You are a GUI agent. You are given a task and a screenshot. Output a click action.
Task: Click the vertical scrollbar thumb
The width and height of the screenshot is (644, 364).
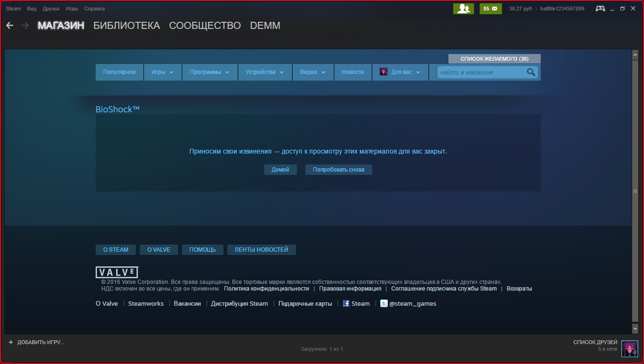(635, 191)
